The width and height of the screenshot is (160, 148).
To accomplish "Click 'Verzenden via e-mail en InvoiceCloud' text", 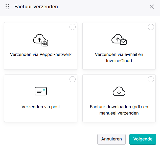I will [x=119, y=57].
